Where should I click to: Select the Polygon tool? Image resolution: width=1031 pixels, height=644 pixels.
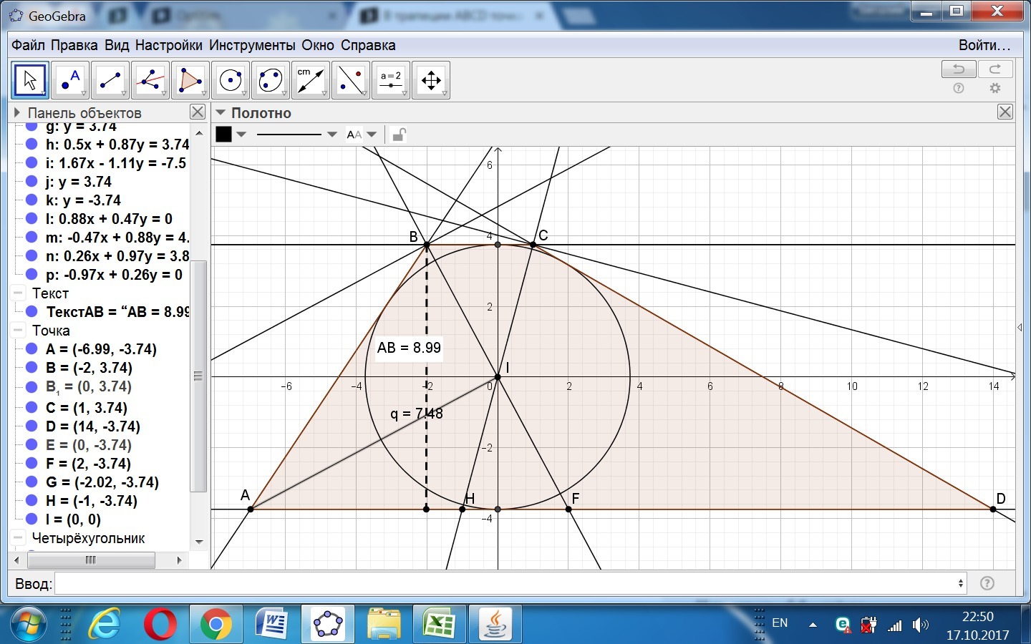(190, 80)
